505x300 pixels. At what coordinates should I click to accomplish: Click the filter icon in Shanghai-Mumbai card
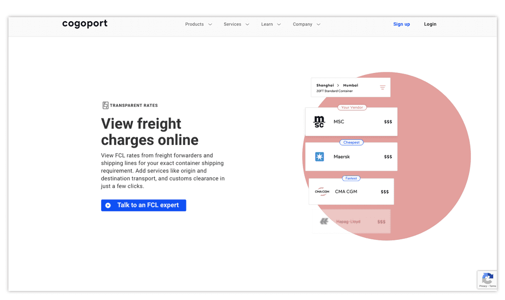(x=382, y=88)
